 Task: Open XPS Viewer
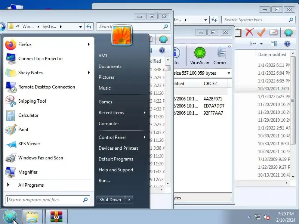tap(49, 144)
